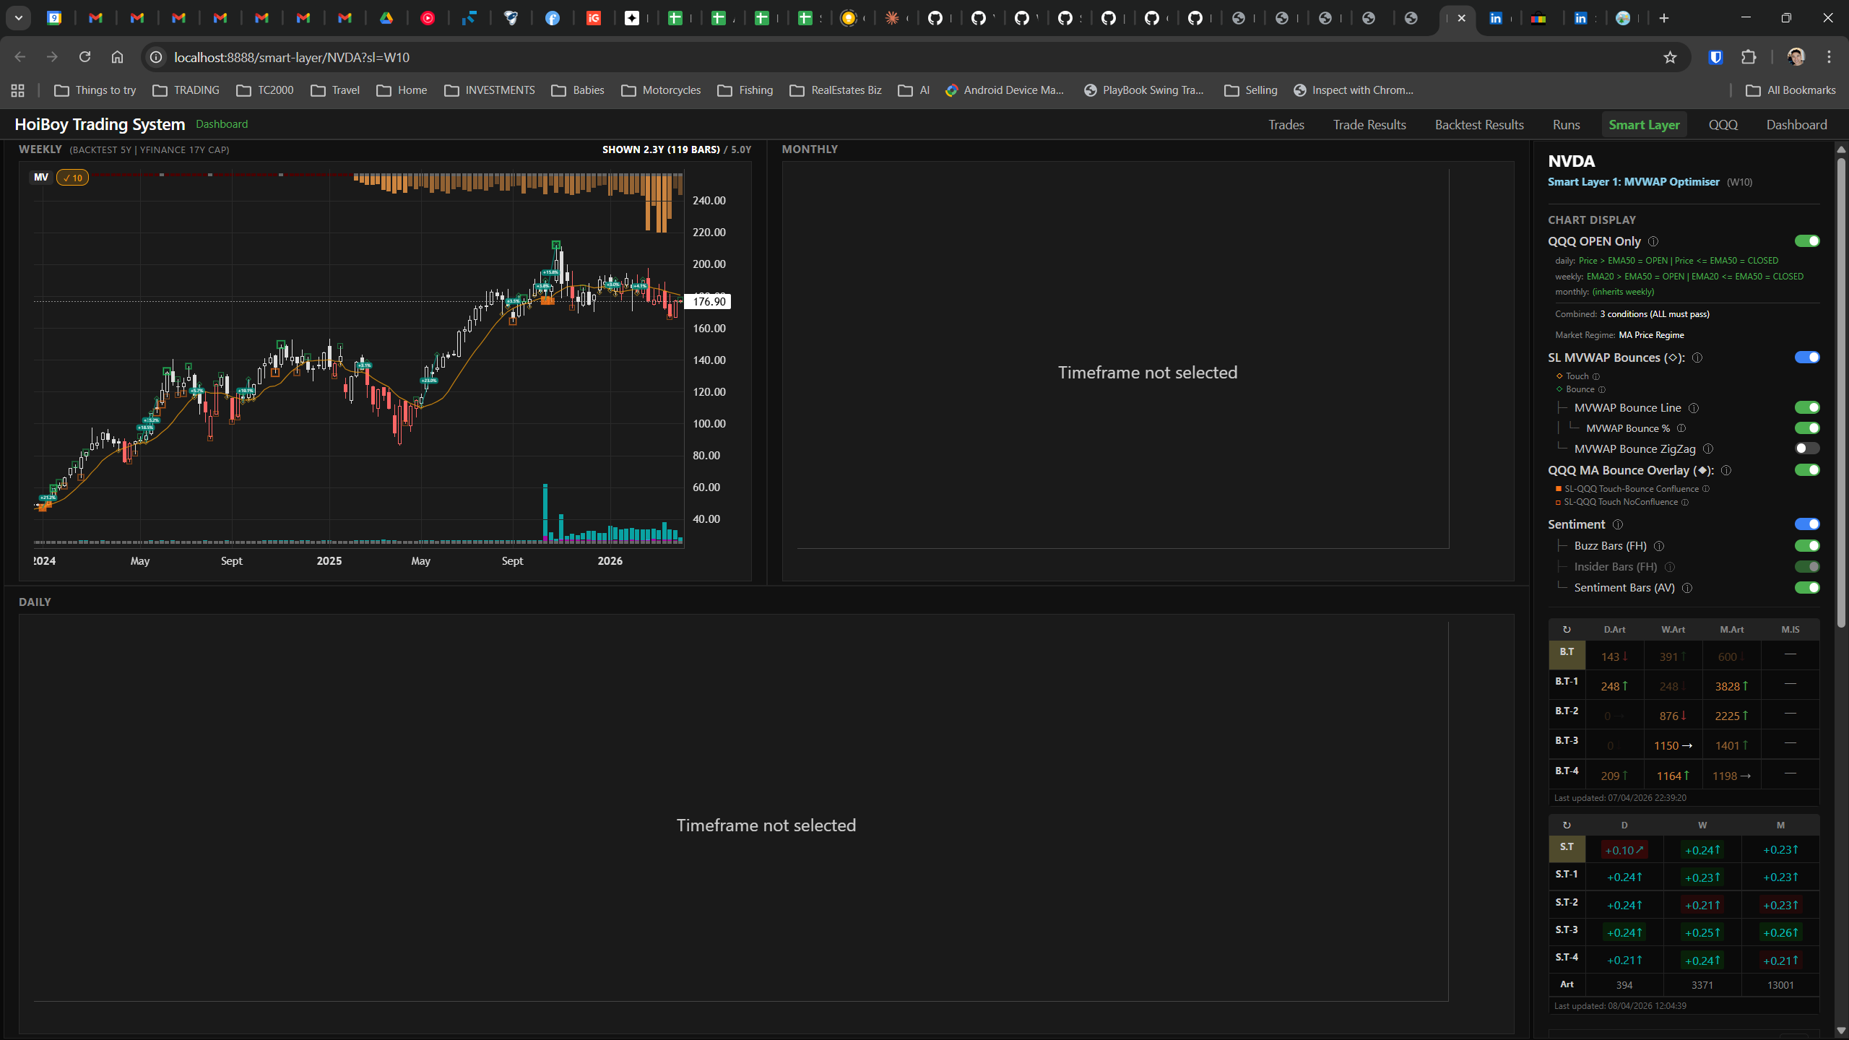1849x1040 pixels.
Task: Open the Inspect with Chrom... bookmark
Action: pos(1354,90)
